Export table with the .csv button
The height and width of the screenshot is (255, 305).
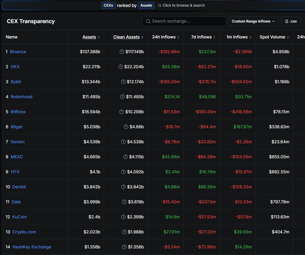[x=291, y=21]
